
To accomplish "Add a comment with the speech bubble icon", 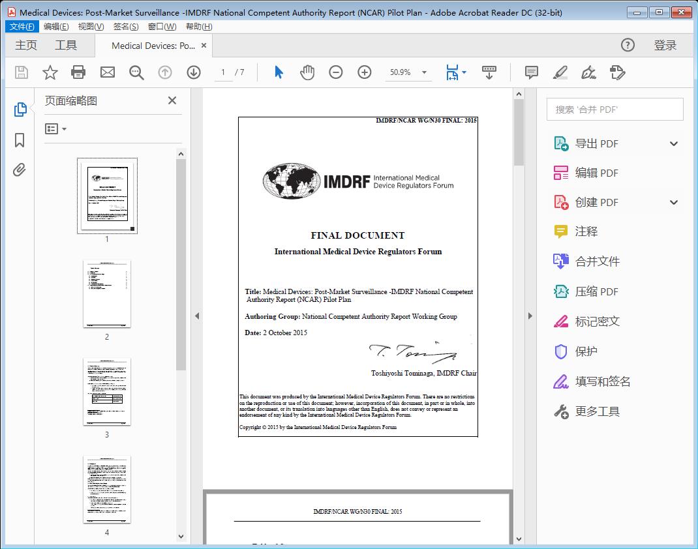I will (531, 72).
